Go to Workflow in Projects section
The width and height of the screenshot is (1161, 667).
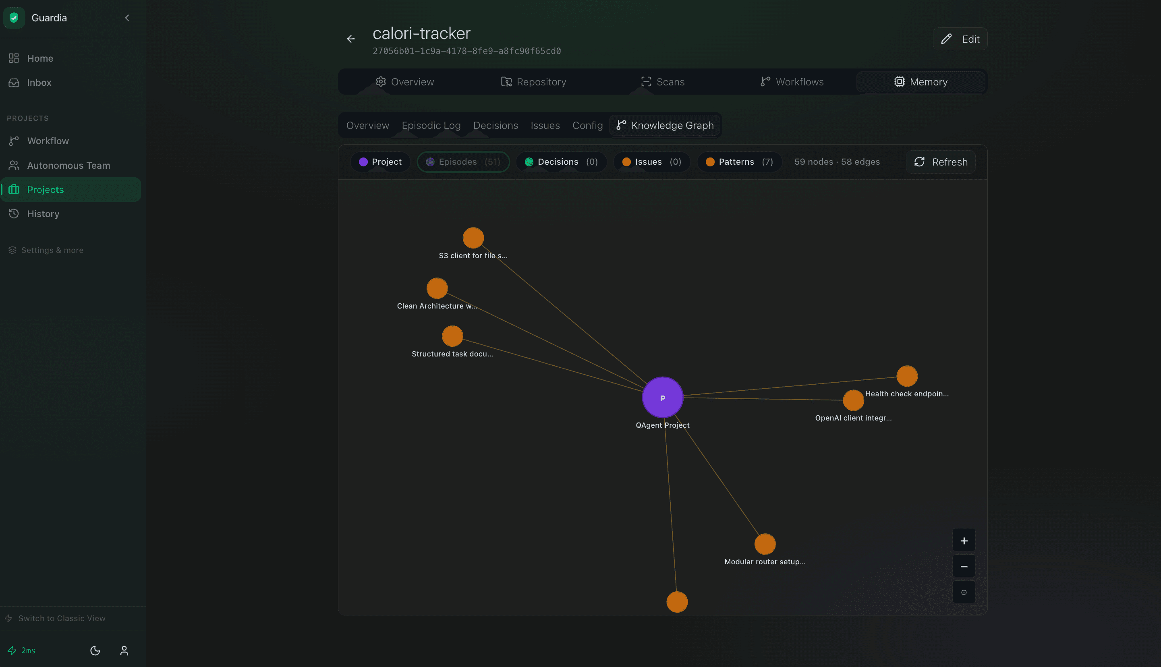point(71,141)
